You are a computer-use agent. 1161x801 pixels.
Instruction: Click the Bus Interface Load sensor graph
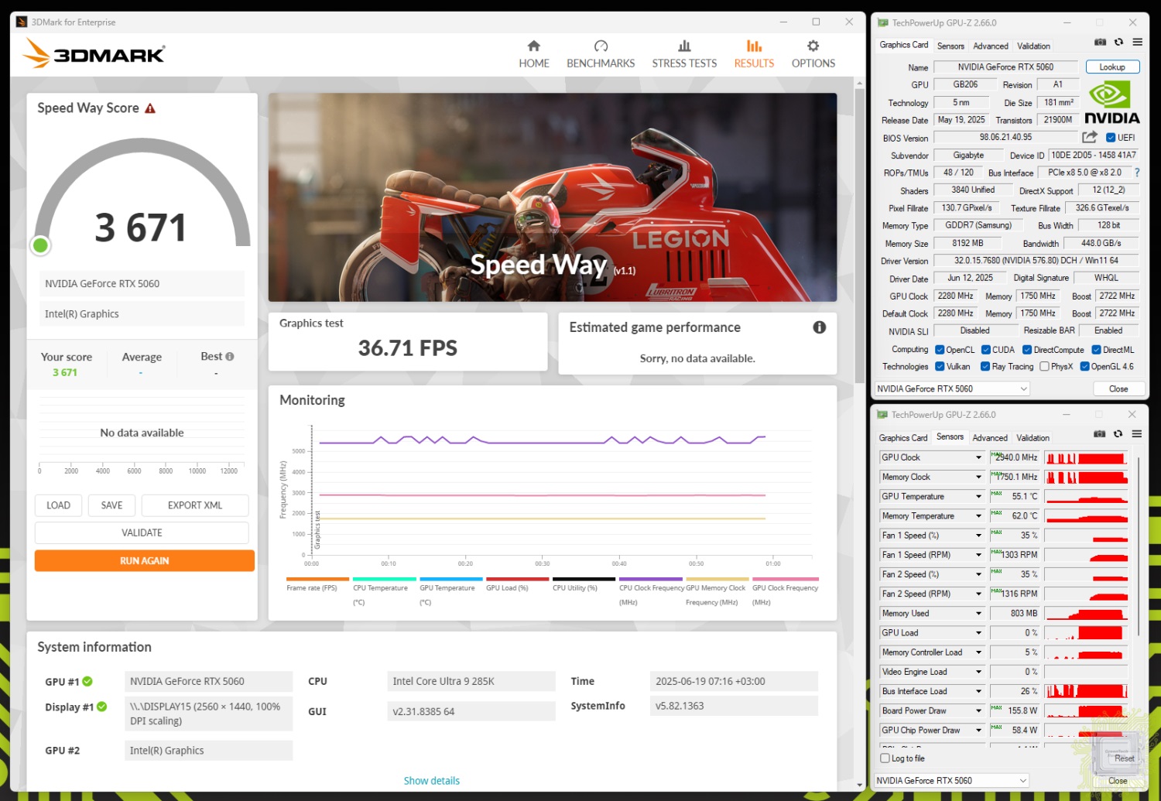pyautogui.click(x=1087, y=691)
